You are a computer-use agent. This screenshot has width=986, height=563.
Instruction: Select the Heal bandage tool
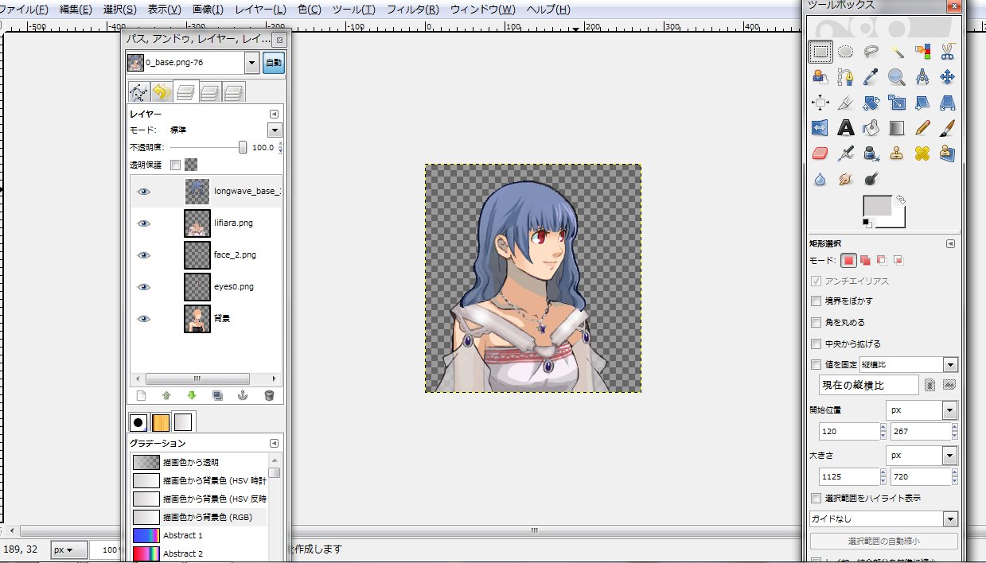(x=922, y=153)
